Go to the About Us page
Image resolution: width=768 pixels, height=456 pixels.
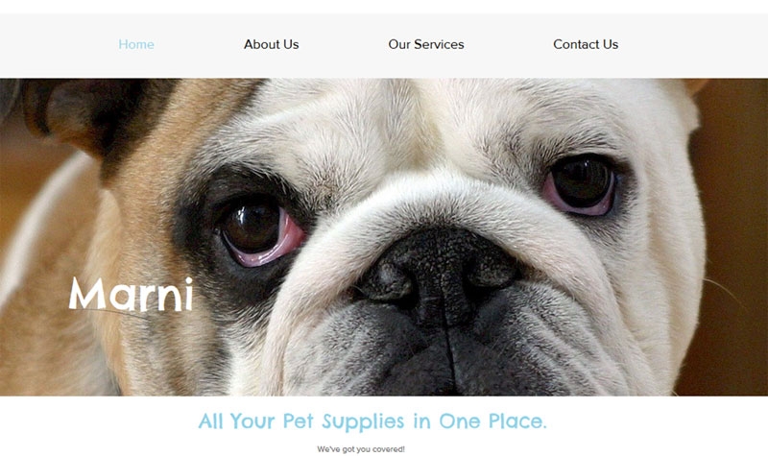pyautogui.click(x=272, y=44)
